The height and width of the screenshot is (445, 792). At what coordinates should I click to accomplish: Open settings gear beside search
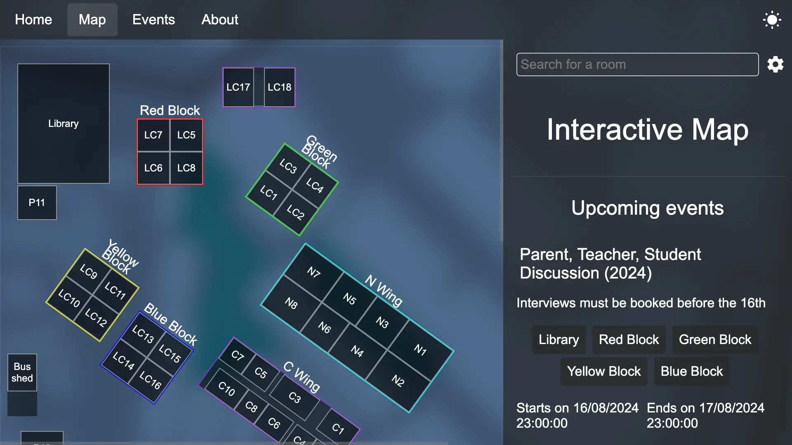pos(775,65)
